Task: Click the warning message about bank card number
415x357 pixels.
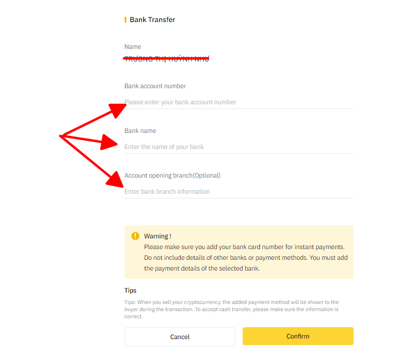Action: tap(246, 257)
